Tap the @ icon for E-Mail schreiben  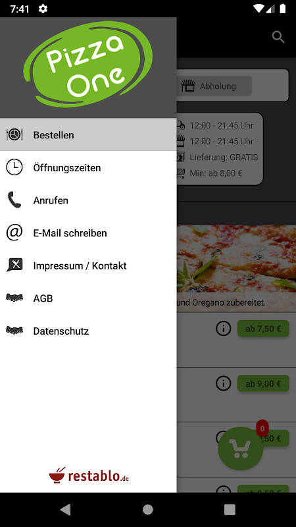(14, 233)
